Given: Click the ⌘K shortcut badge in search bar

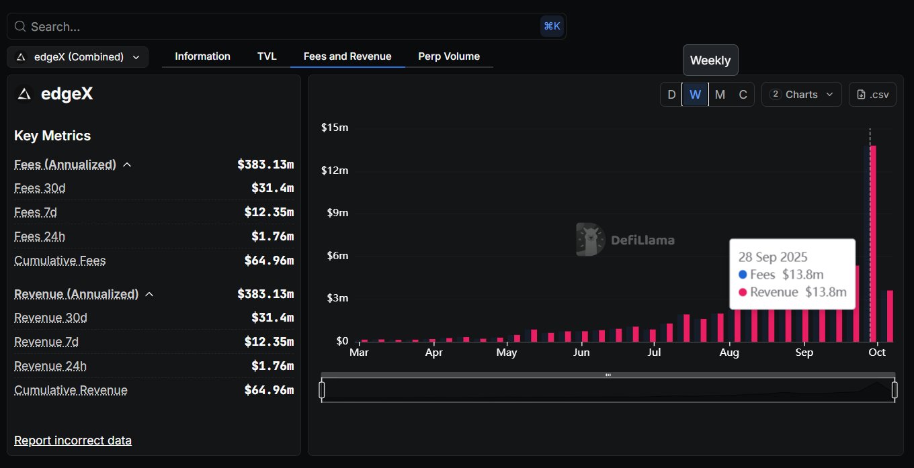Looking at the screenshot, I should coord(551,26).
